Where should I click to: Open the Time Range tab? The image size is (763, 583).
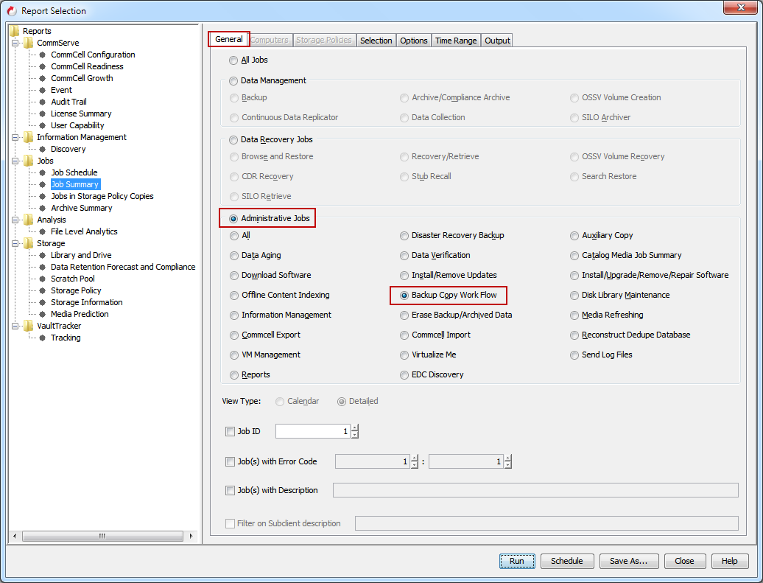point(456,41)
